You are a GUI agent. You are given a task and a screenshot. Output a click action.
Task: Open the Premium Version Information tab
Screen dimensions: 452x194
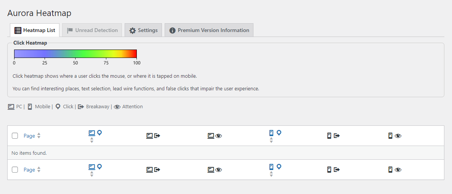[x=209, y=30]
